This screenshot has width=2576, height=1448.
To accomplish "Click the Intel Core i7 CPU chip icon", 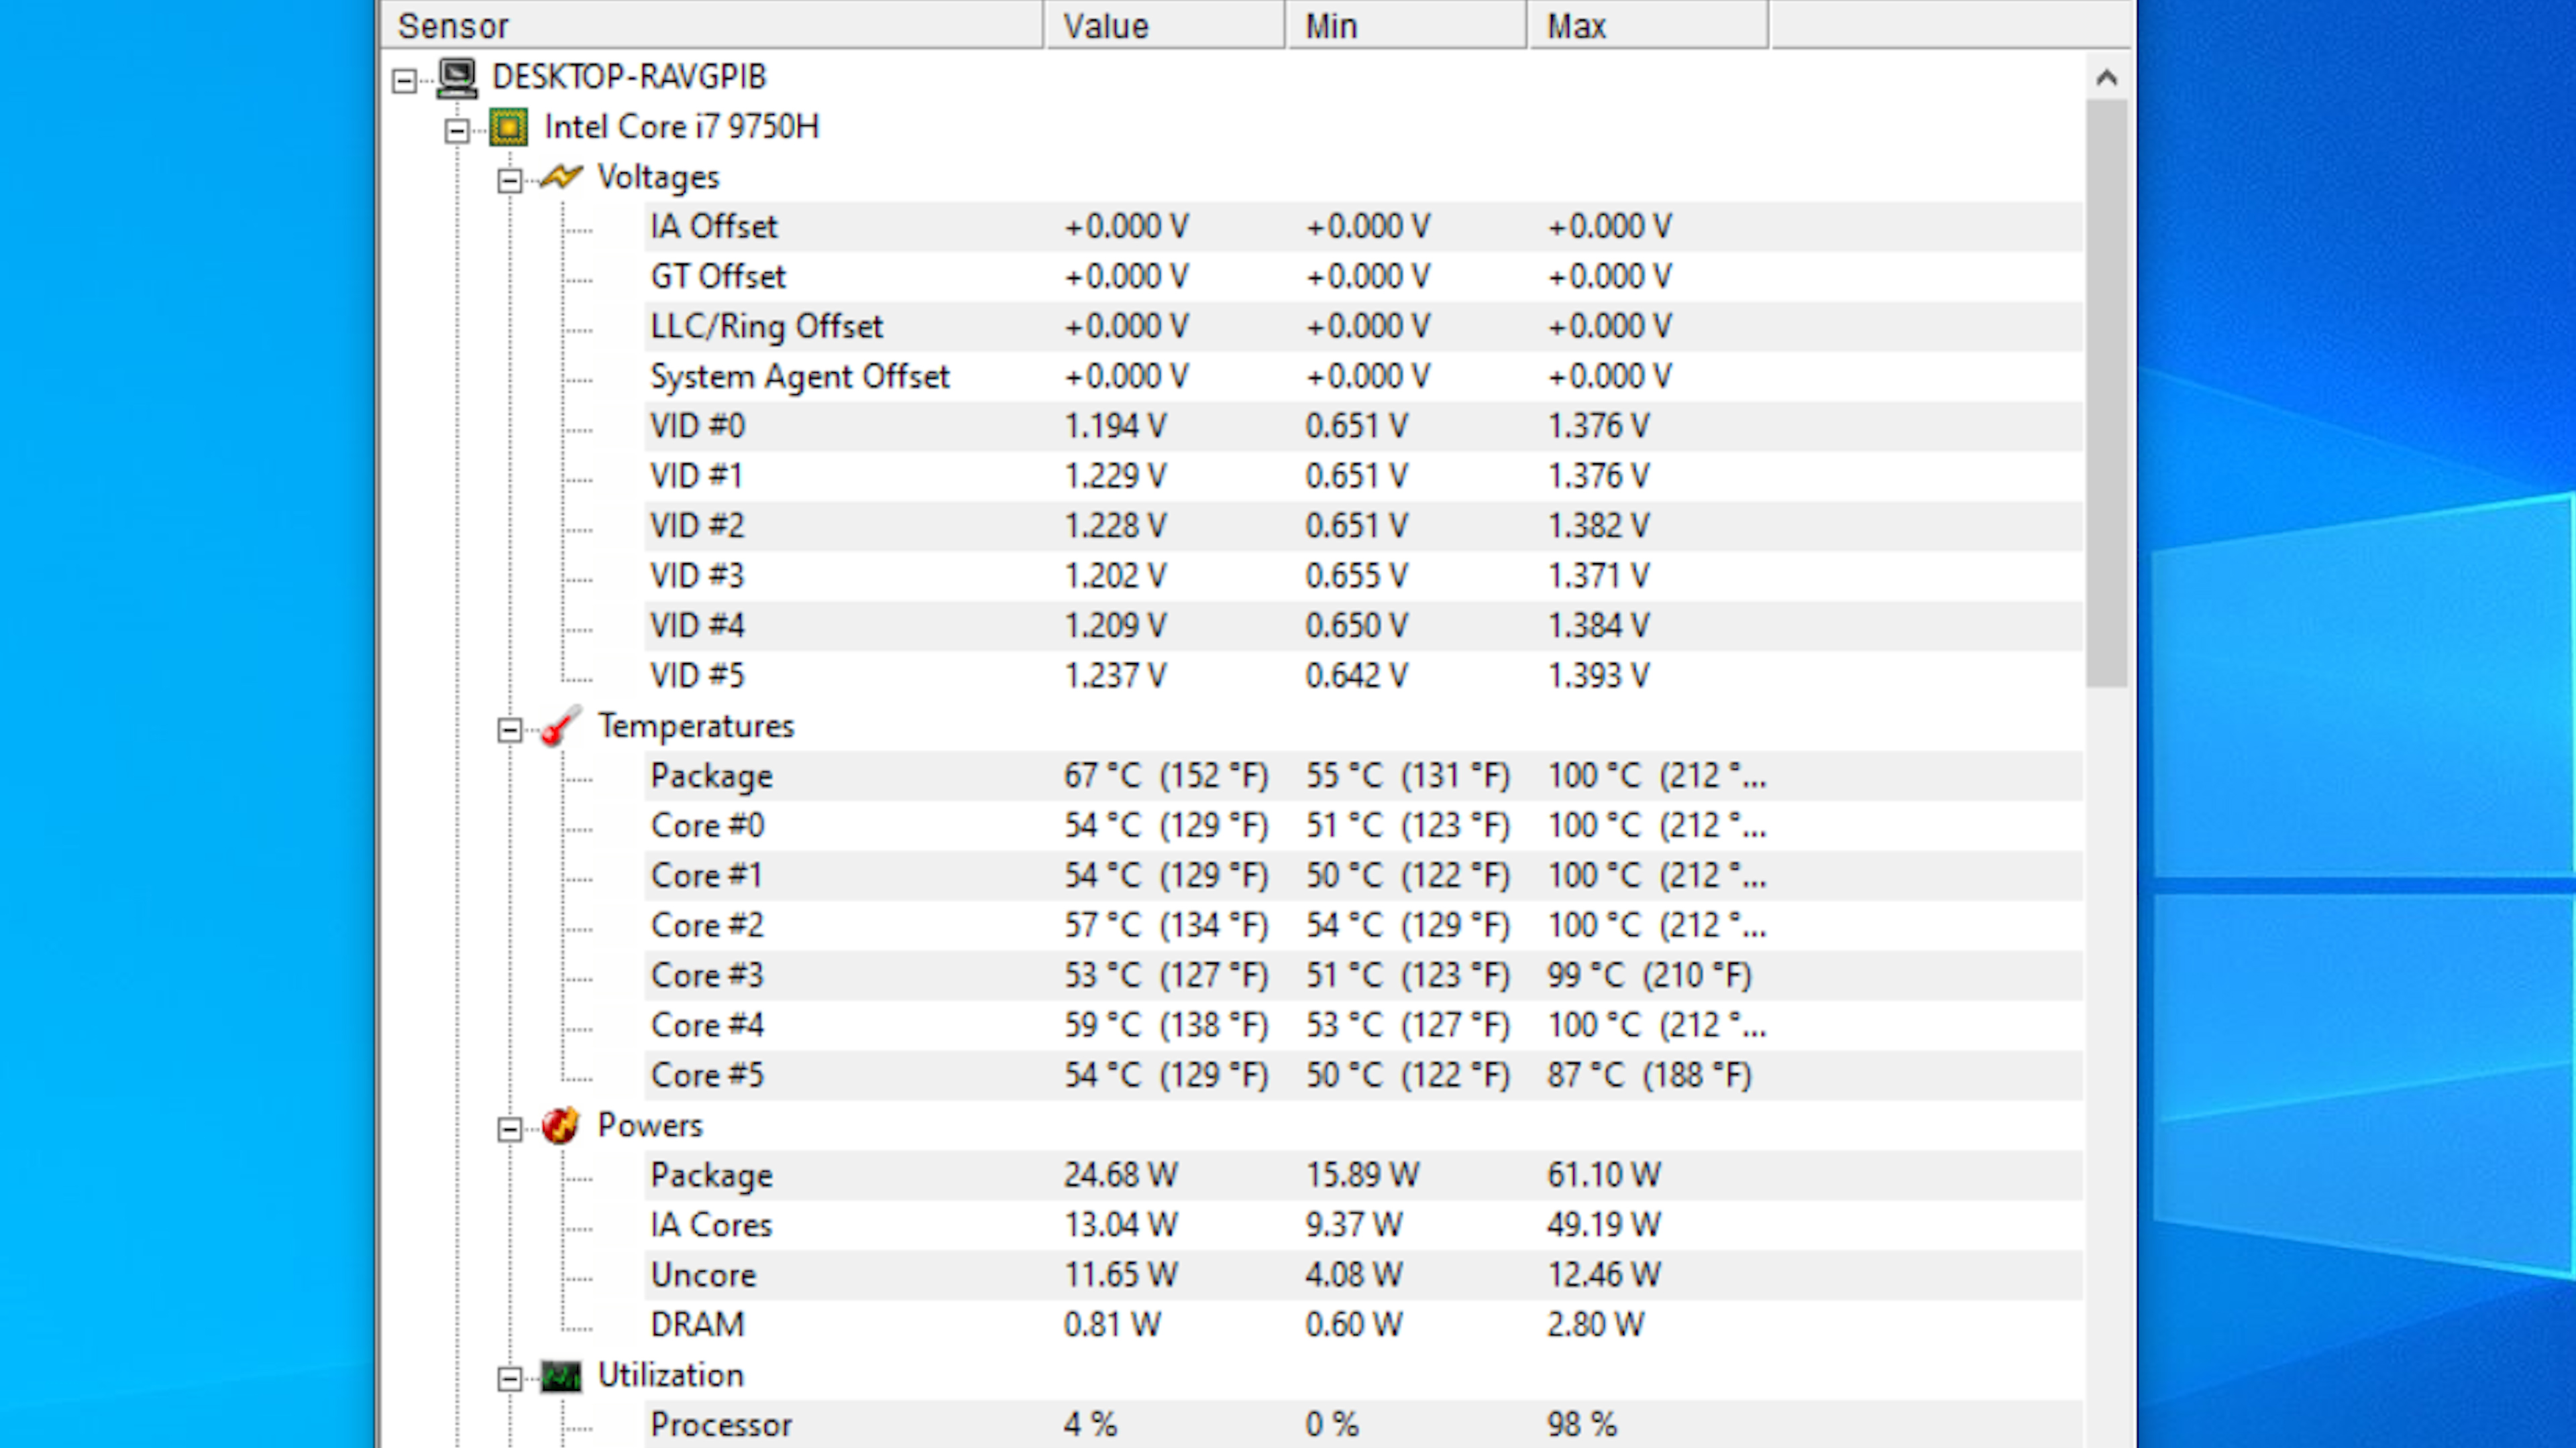I will [x=508, y=127].
